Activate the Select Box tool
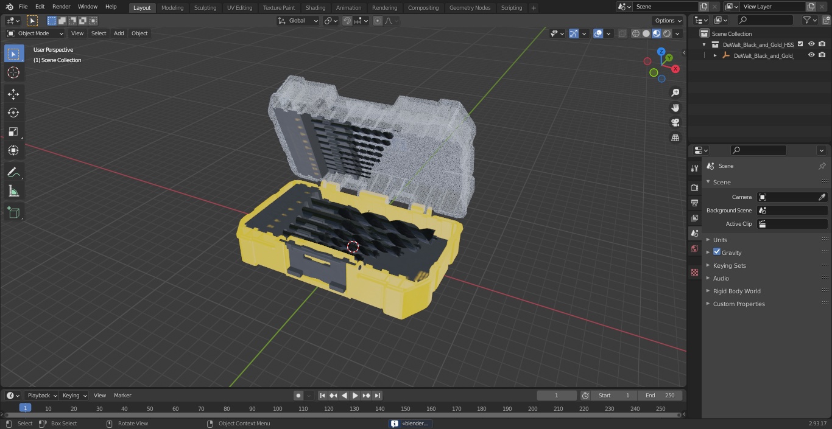Image resolution: width=832 pixels, height=429 pixels. [x=13, y=54]
